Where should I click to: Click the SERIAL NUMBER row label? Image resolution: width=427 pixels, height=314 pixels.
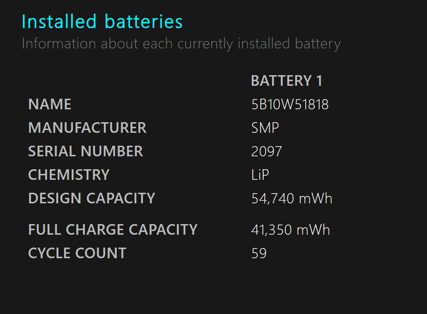86,151
